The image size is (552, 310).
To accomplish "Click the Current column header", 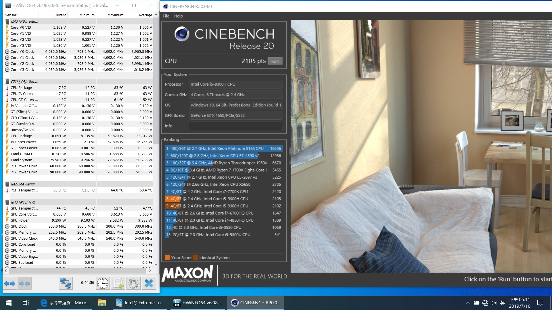I will pos(53,15).
